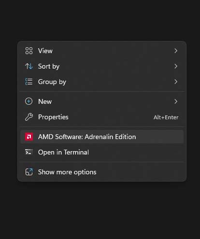Expand the View submenu chevron

point(176,51)
